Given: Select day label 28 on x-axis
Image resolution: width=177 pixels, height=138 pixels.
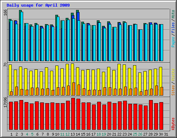Looking at the screenshot, I should point(150,134).
